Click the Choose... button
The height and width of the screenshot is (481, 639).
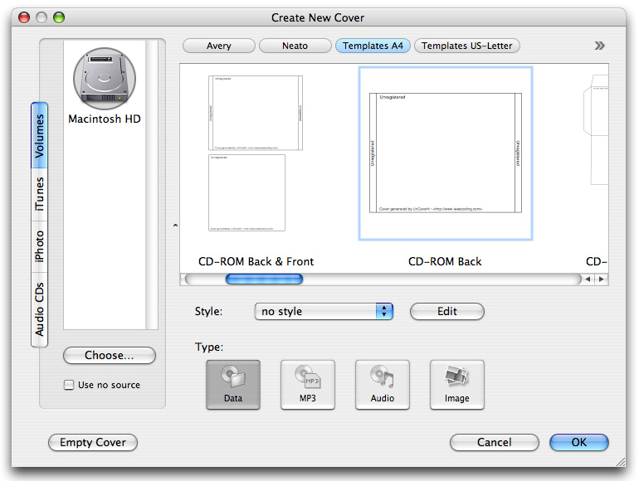pyautogui.click(x=110, y=355)
